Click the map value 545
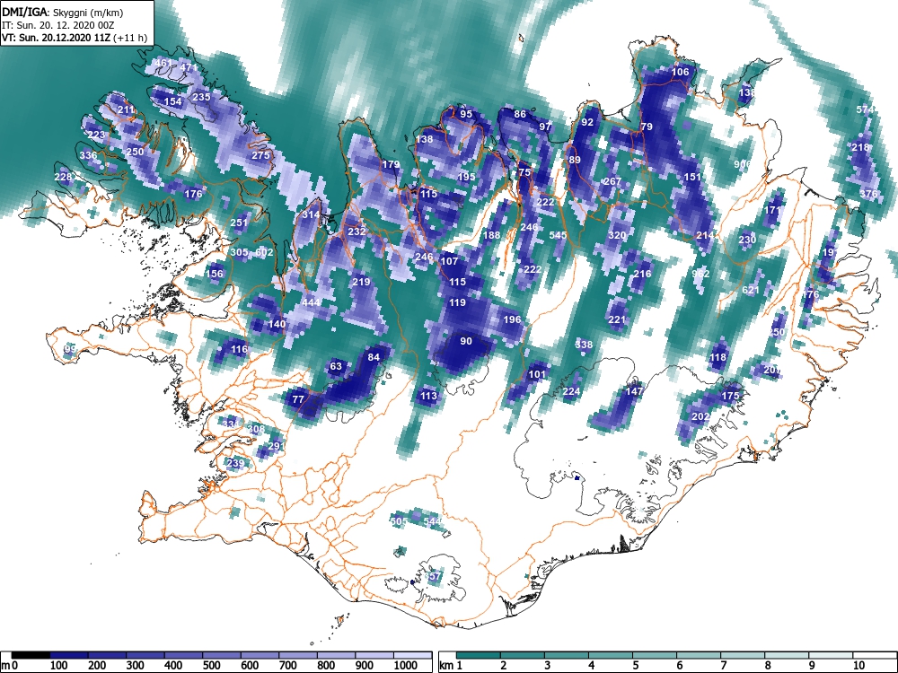 558,235
